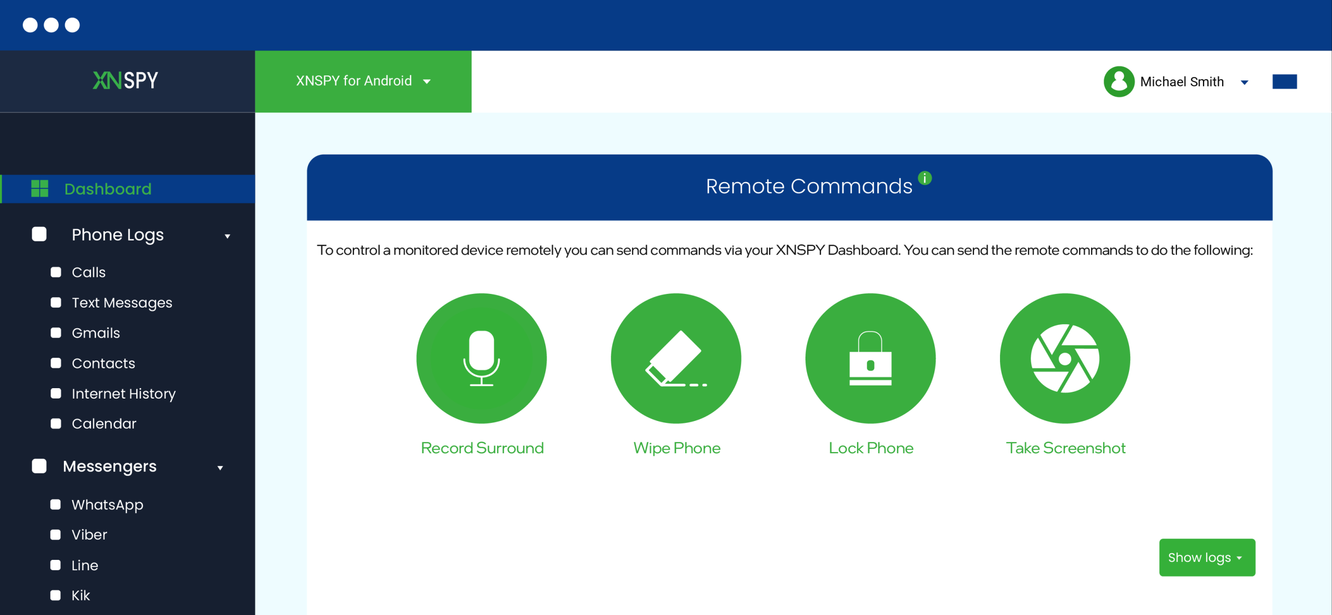
Task: Toggle the checkbox beside Gmails
Action: [56, 333]
